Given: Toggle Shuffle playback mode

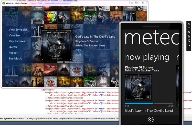Looking at the screenshot, I should click(x=13, y=47).
